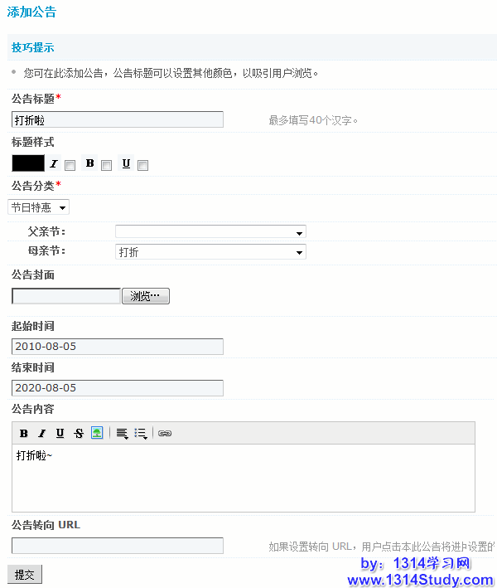Pick the black title color swatch
Screen dimensions: 497x588
28,163
